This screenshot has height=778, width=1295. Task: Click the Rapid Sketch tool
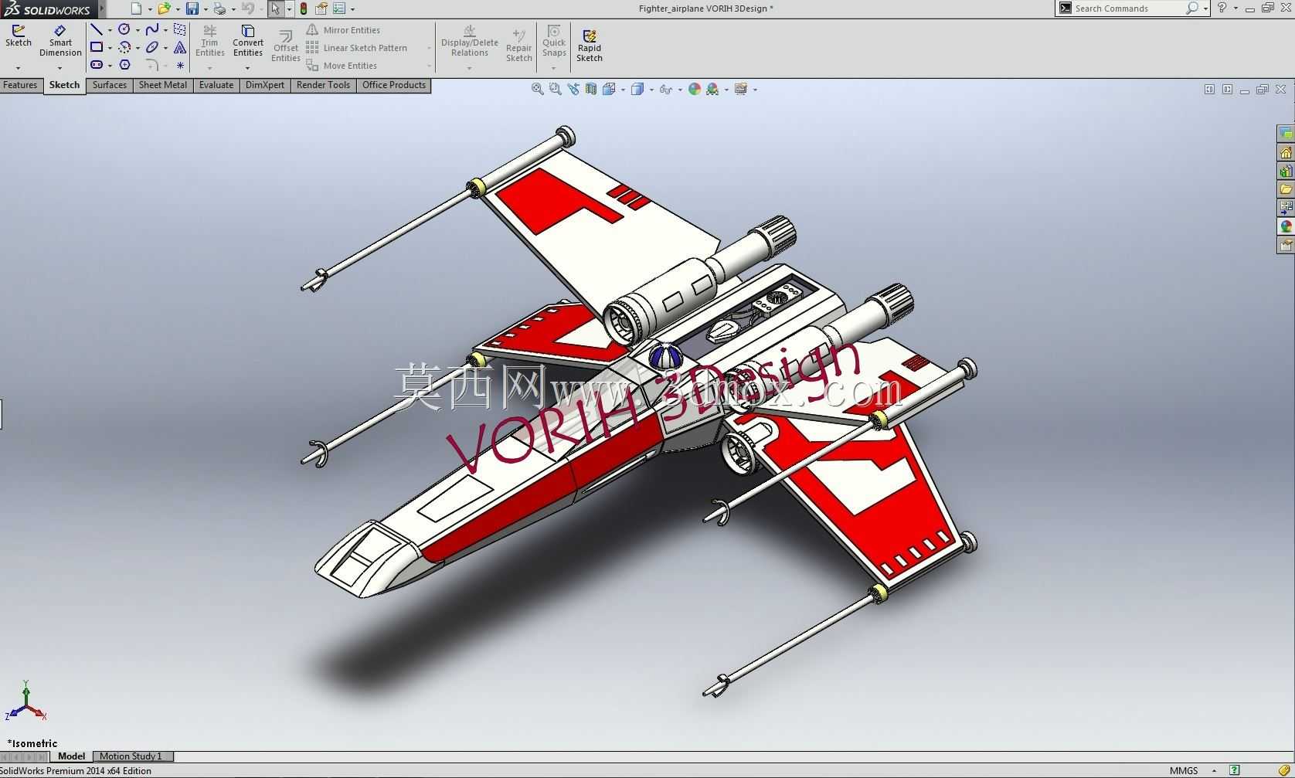point(589,46)
